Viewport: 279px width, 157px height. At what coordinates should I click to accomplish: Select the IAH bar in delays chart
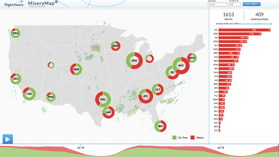(234, 38)
